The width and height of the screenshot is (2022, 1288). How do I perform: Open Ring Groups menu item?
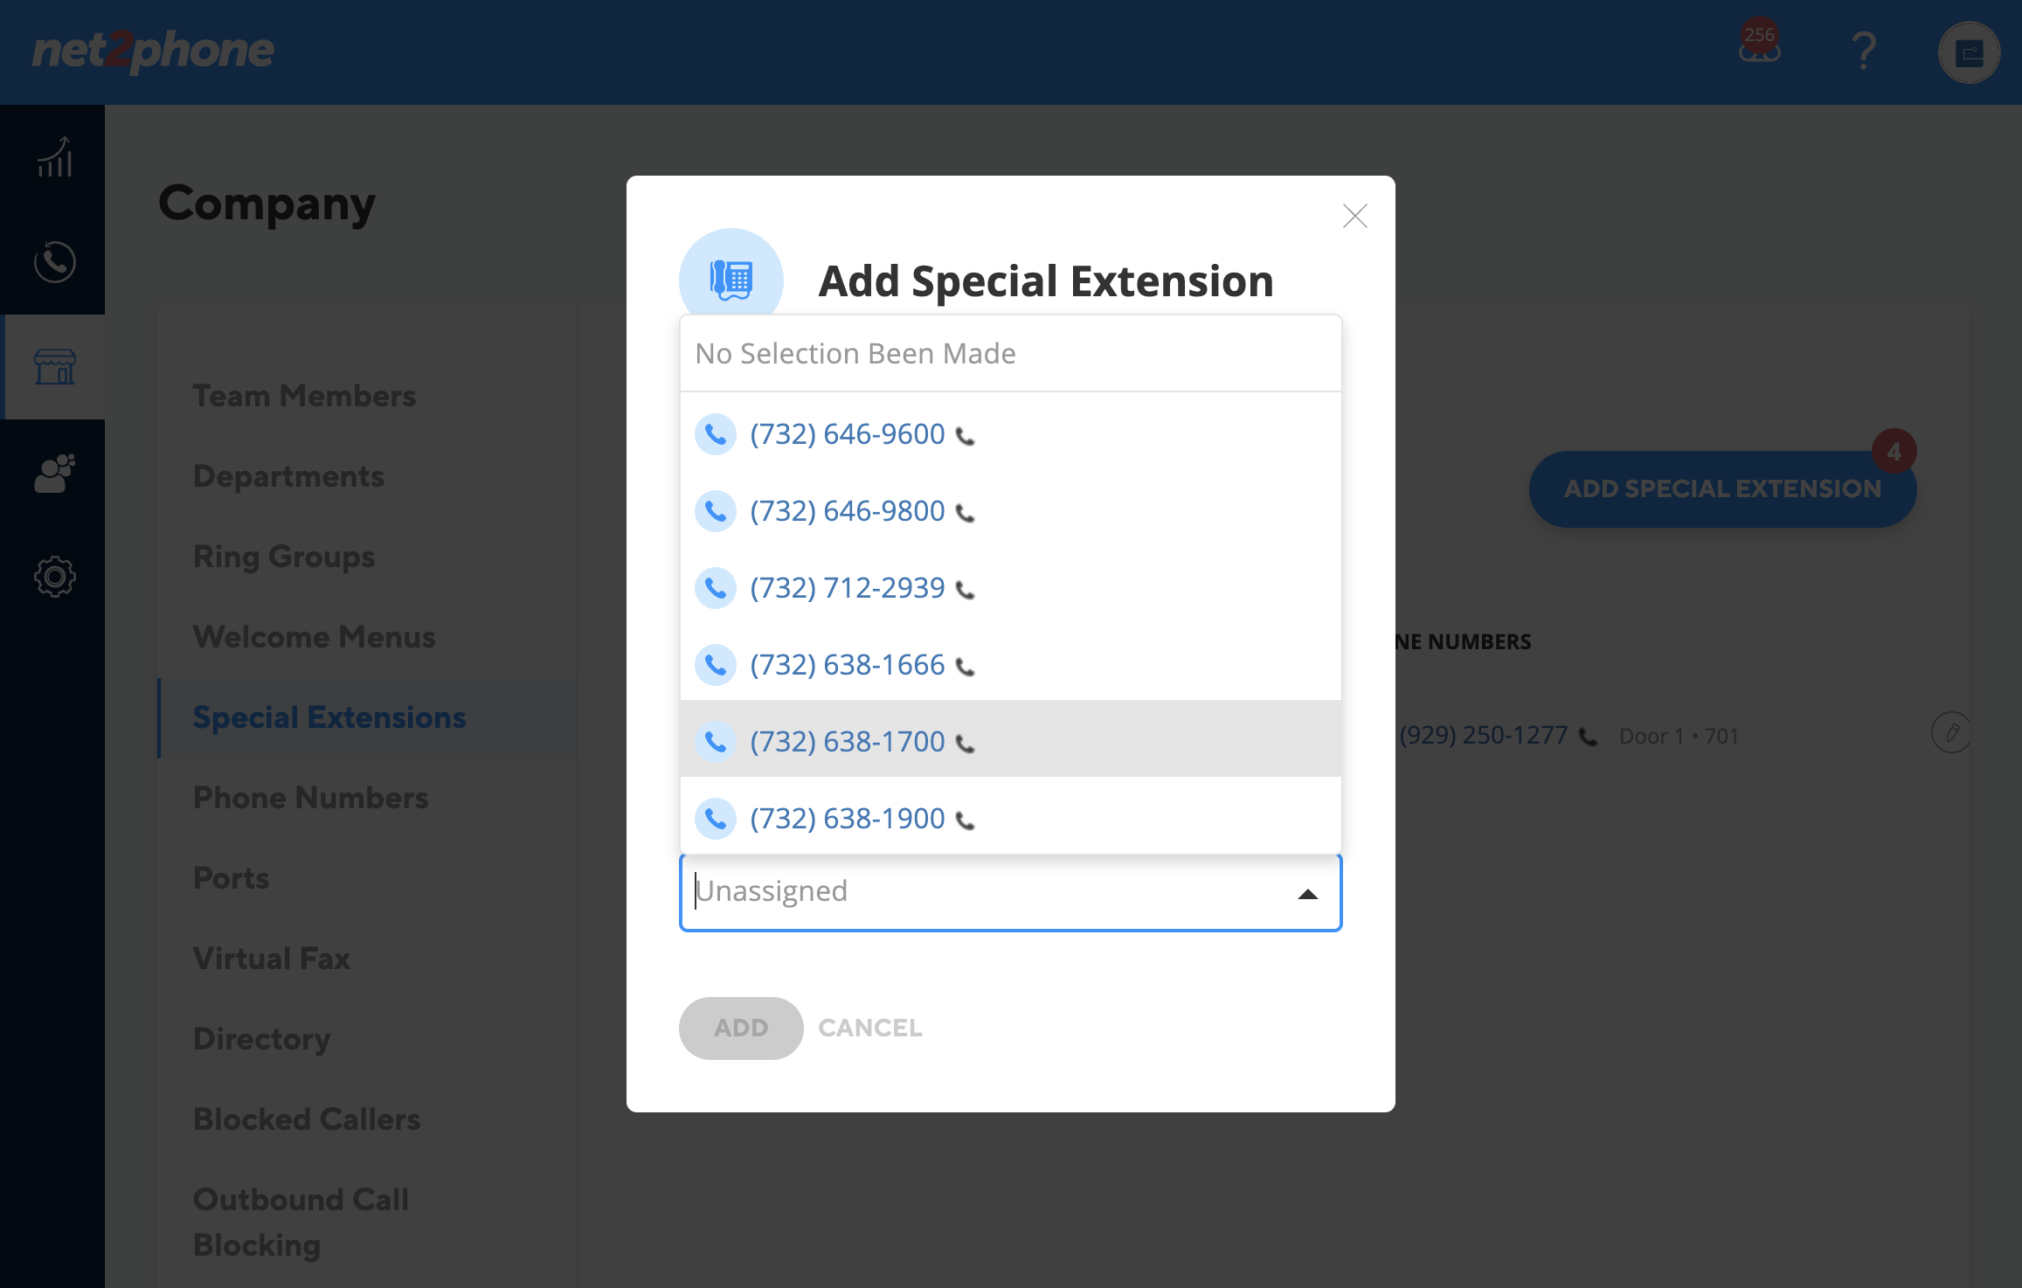coord(284,557)
